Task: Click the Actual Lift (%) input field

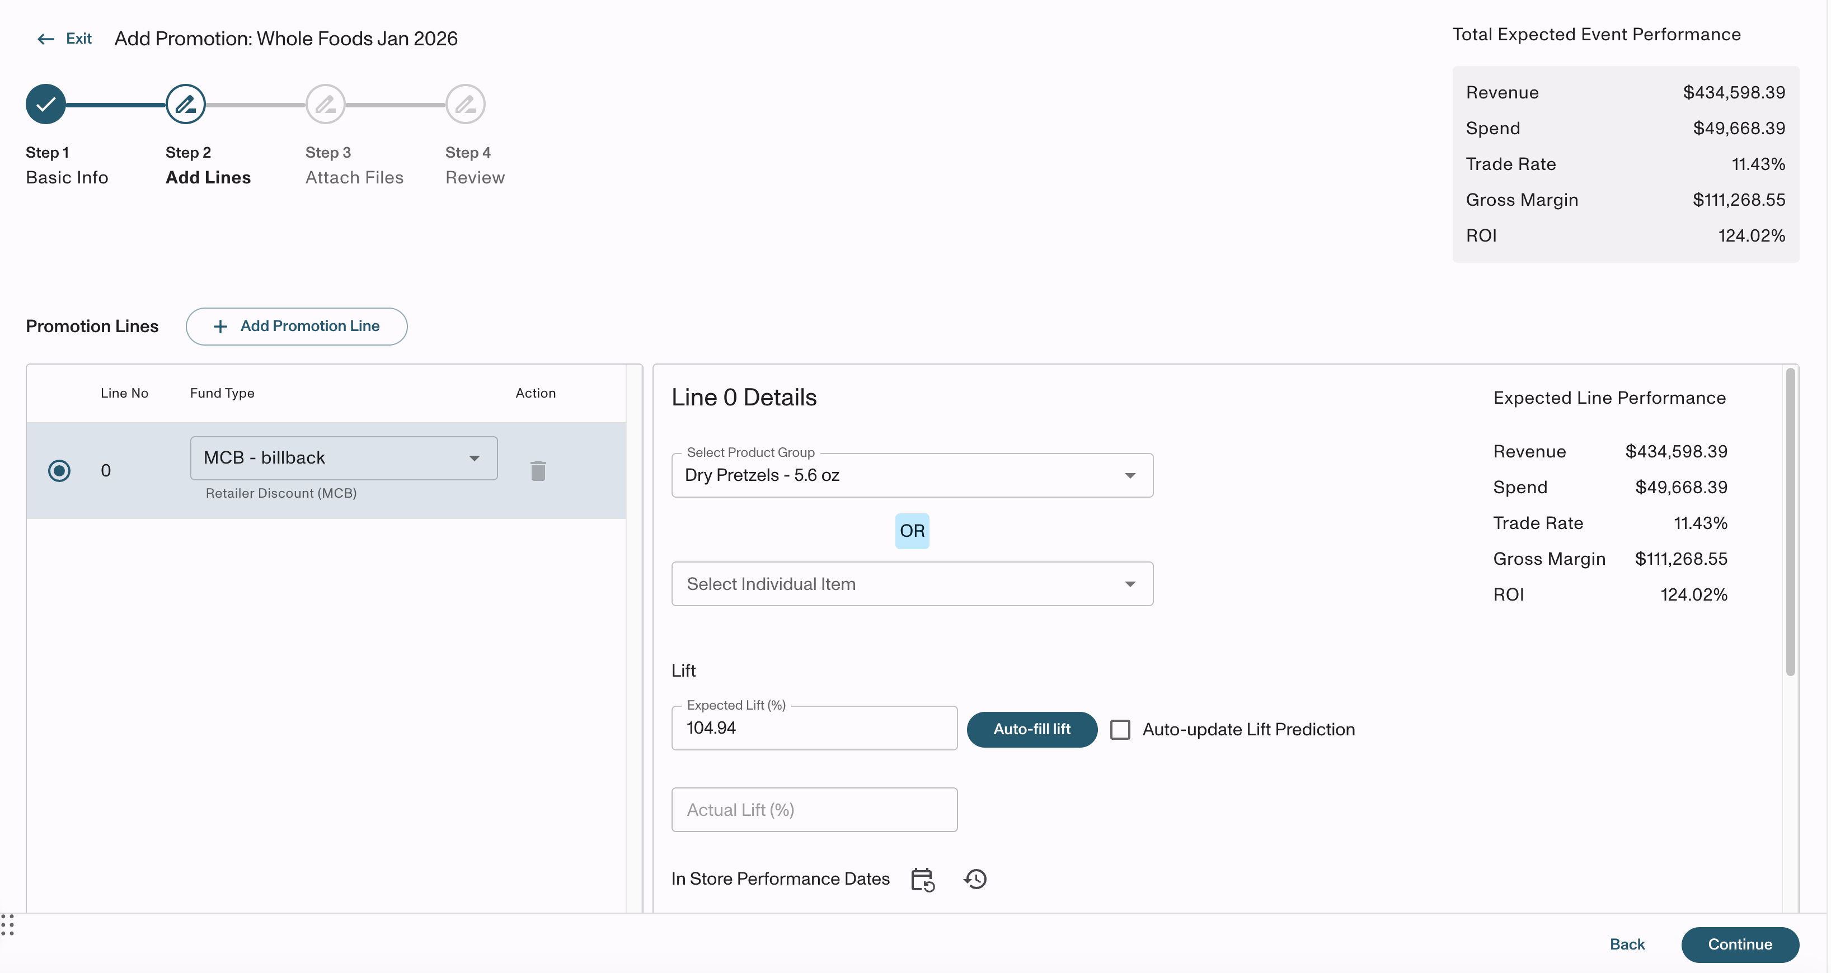Action: tap(814, 810)
